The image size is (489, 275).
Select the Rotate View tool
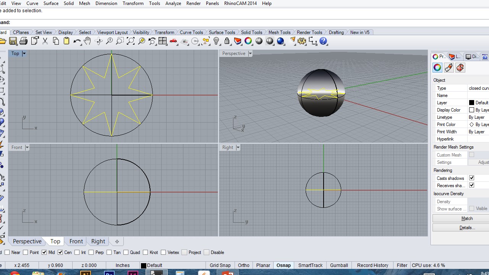pyautogui.click(x=99, y=41)
